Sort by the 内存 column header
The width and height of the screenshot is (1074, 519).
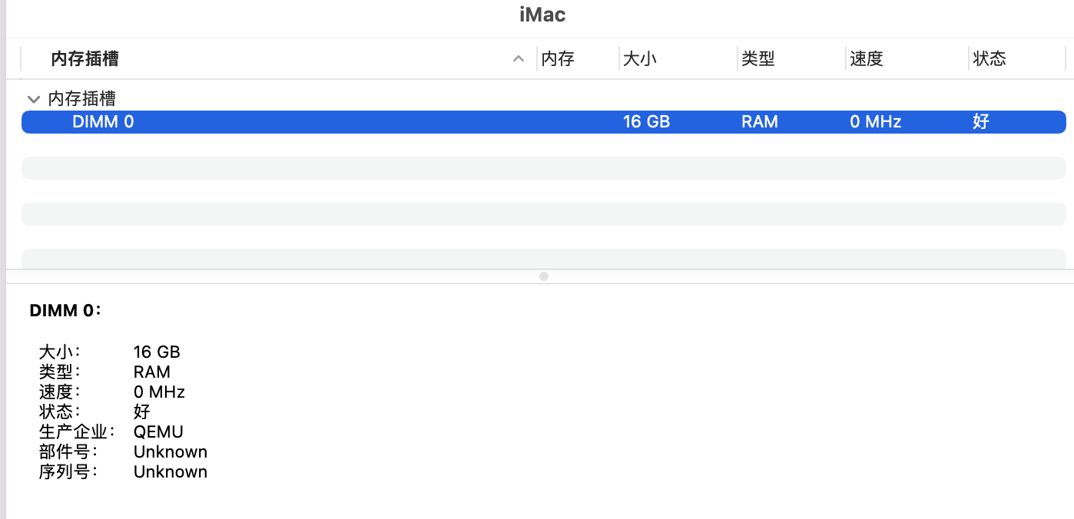(x=558, y=59)
